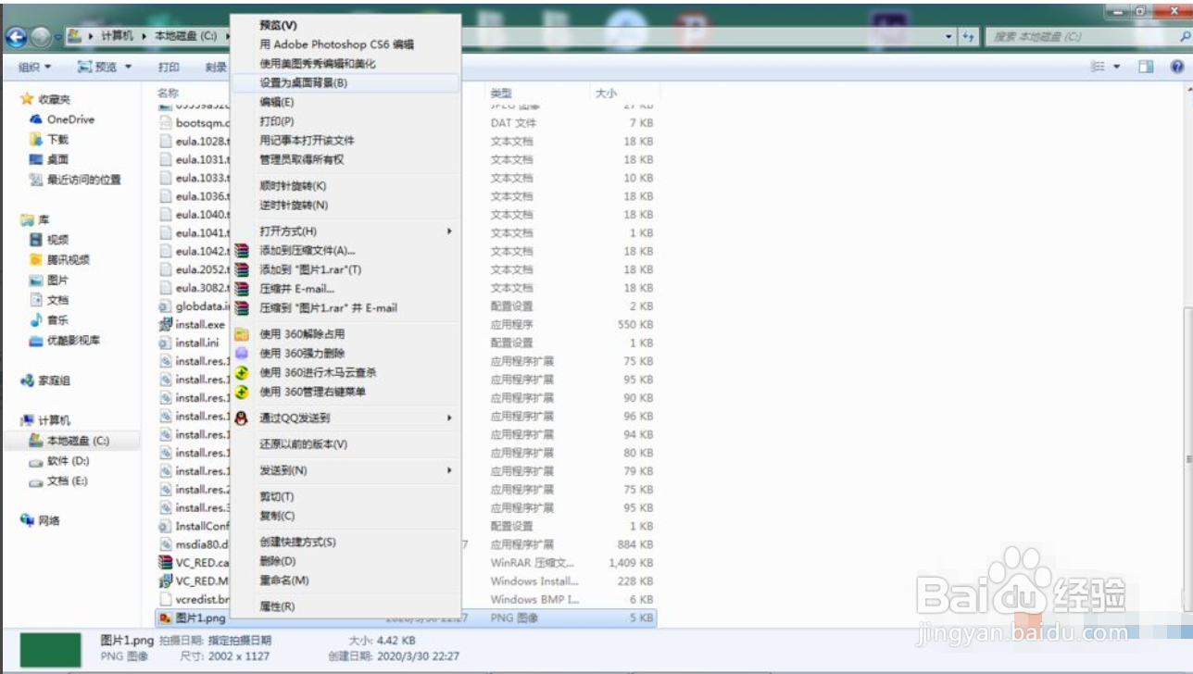This screenshot has width=1193, height=674.
Task: Click the QQ penguin icon in the context menu
Action: click(239, 417)
